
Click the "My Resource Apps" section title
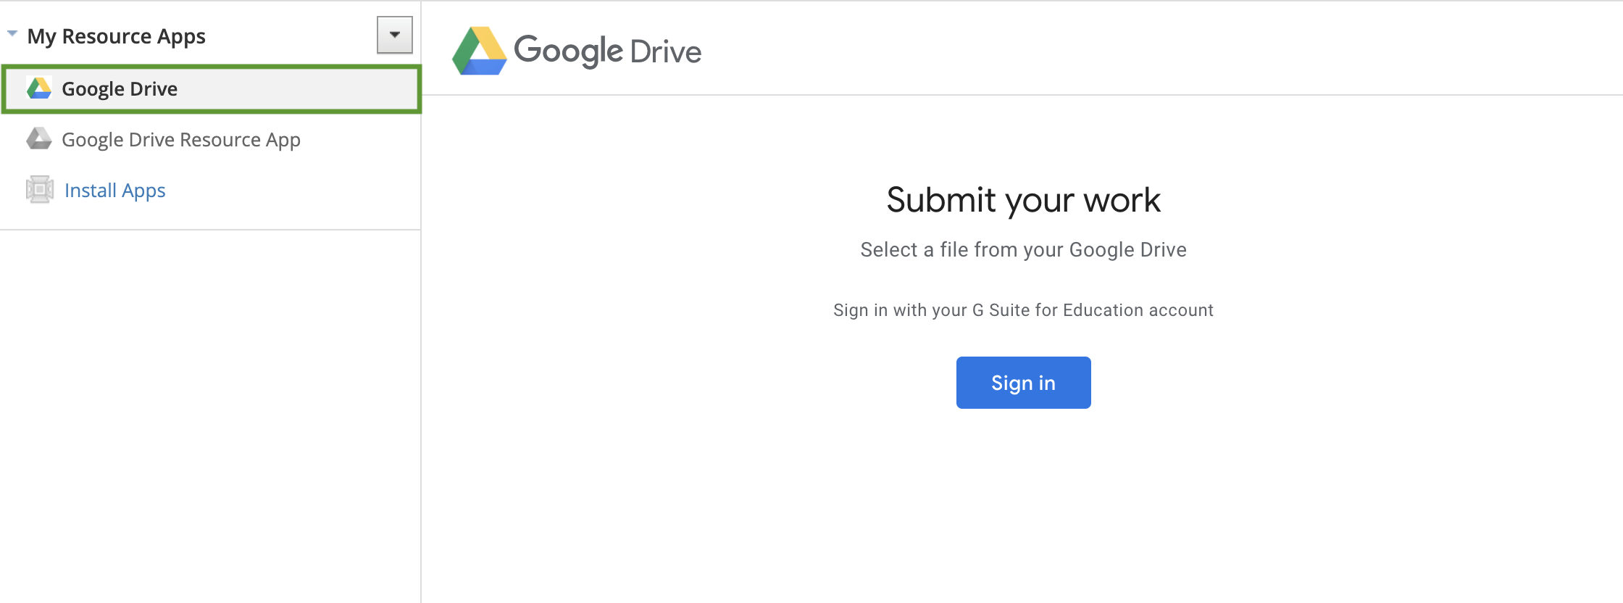point(117,36)
